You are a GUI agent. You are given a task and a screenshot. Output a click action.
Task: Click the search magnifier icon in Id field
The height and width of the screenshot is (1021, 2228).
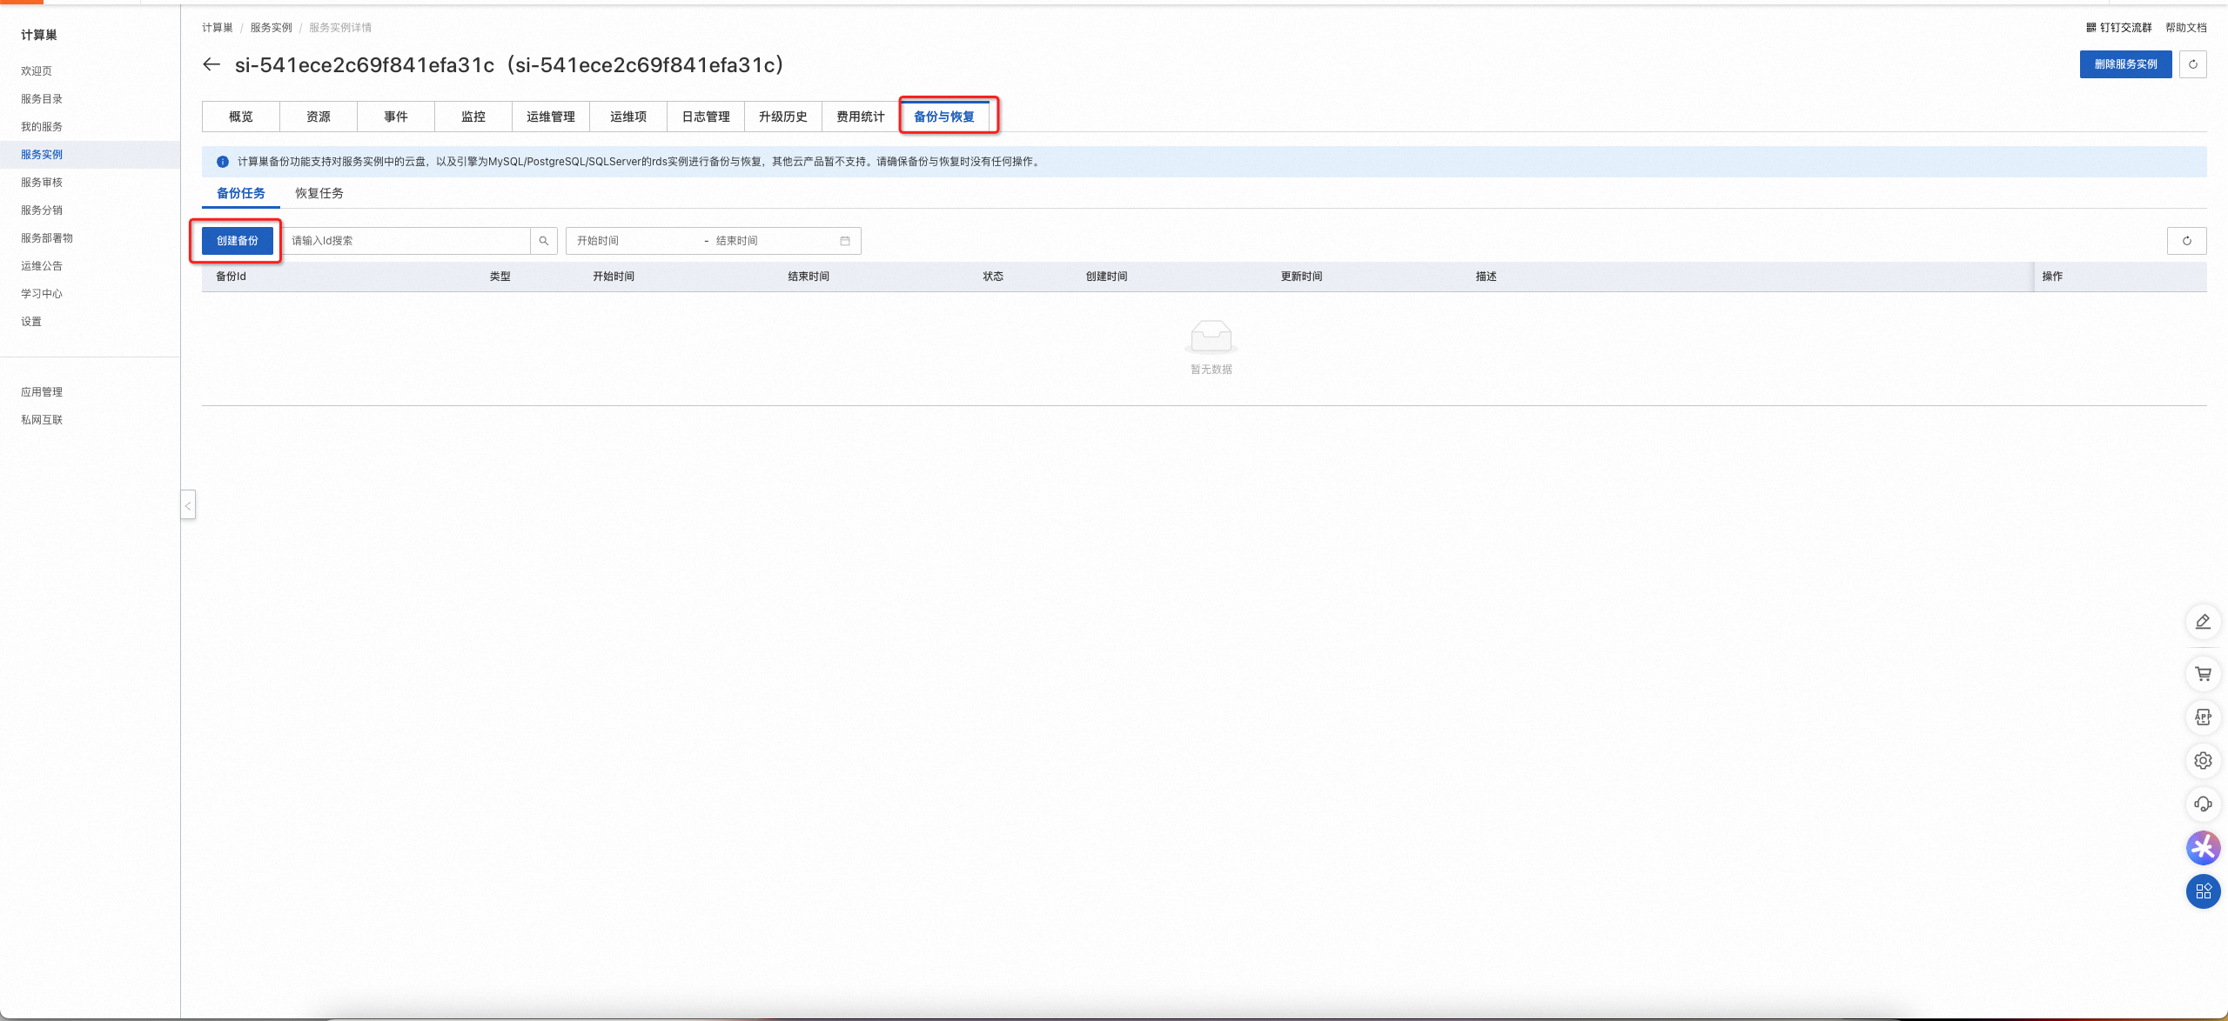click(544, 241)
